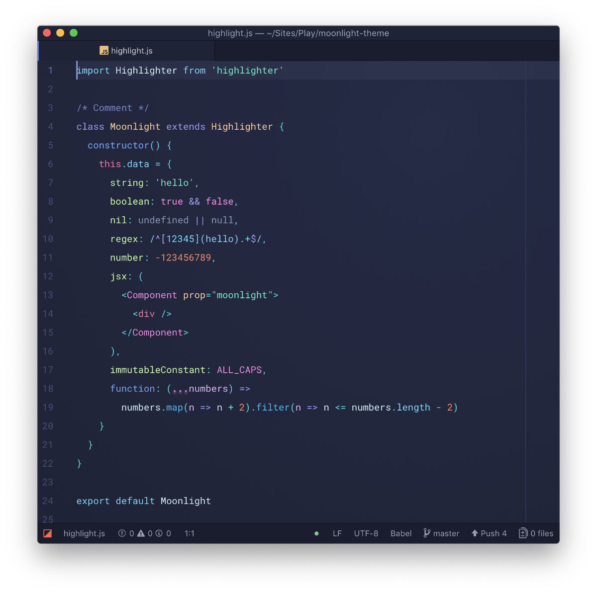Screen dimensions: 597x593
Task: Click the master branch label
Action: (446, 533)
